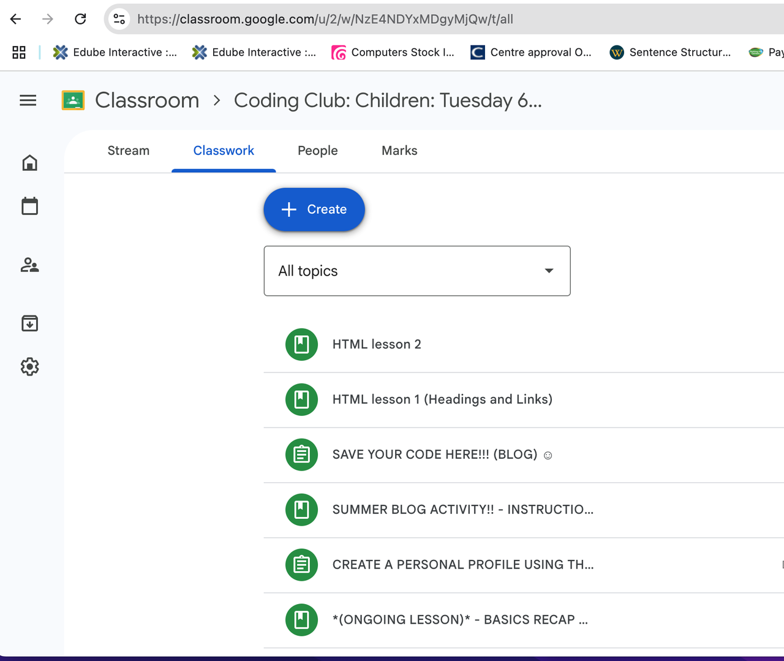This screenshot has width=784, height=661.
Task: Open CREATE A PERSONAL PROFILE item
Action: (524, 565)
